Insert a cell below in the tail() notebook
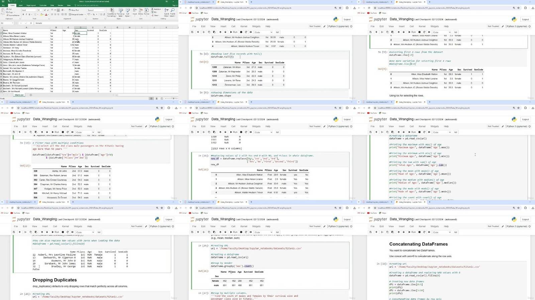The image size is (535, 300). pyautogui.click(x=198, y=32)
